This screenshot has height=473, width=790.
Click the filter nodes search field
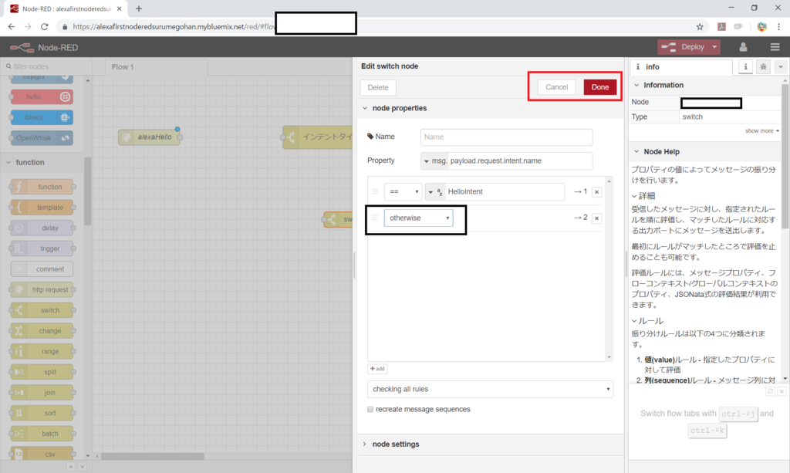[47, 66]
